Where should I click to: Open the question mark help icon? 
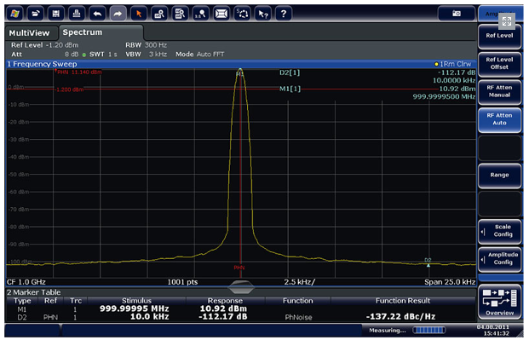[284, 14]
